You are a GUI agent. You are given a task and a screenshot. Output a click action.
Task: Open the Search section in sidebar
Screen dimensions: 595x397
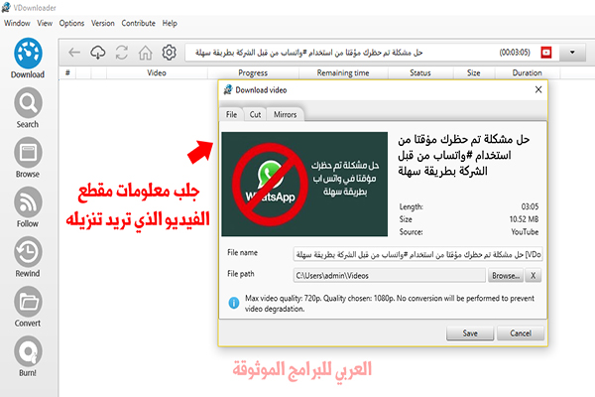28,108
